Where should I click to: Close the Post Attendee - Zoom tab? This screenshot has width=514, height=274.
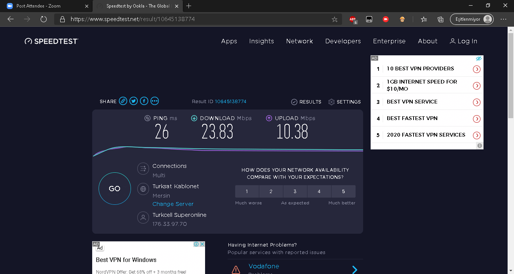pos(87,6)
